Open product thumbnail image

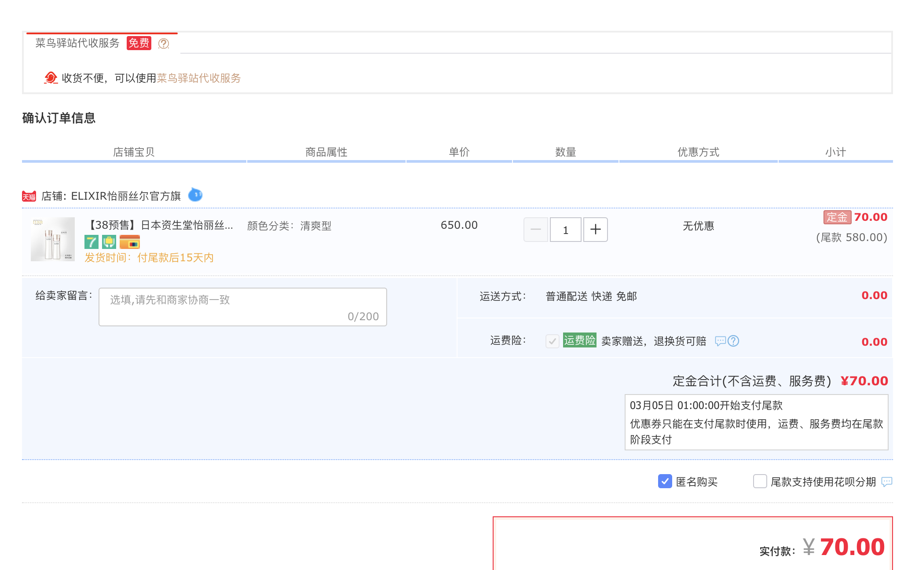[53, 239]
